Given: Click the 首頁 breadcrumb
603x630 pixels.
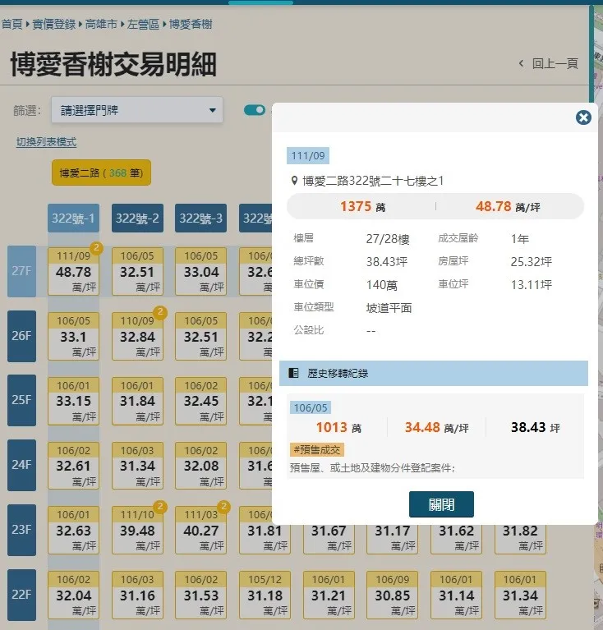Looking at the screenshot, I should click(x=12, y=24).
